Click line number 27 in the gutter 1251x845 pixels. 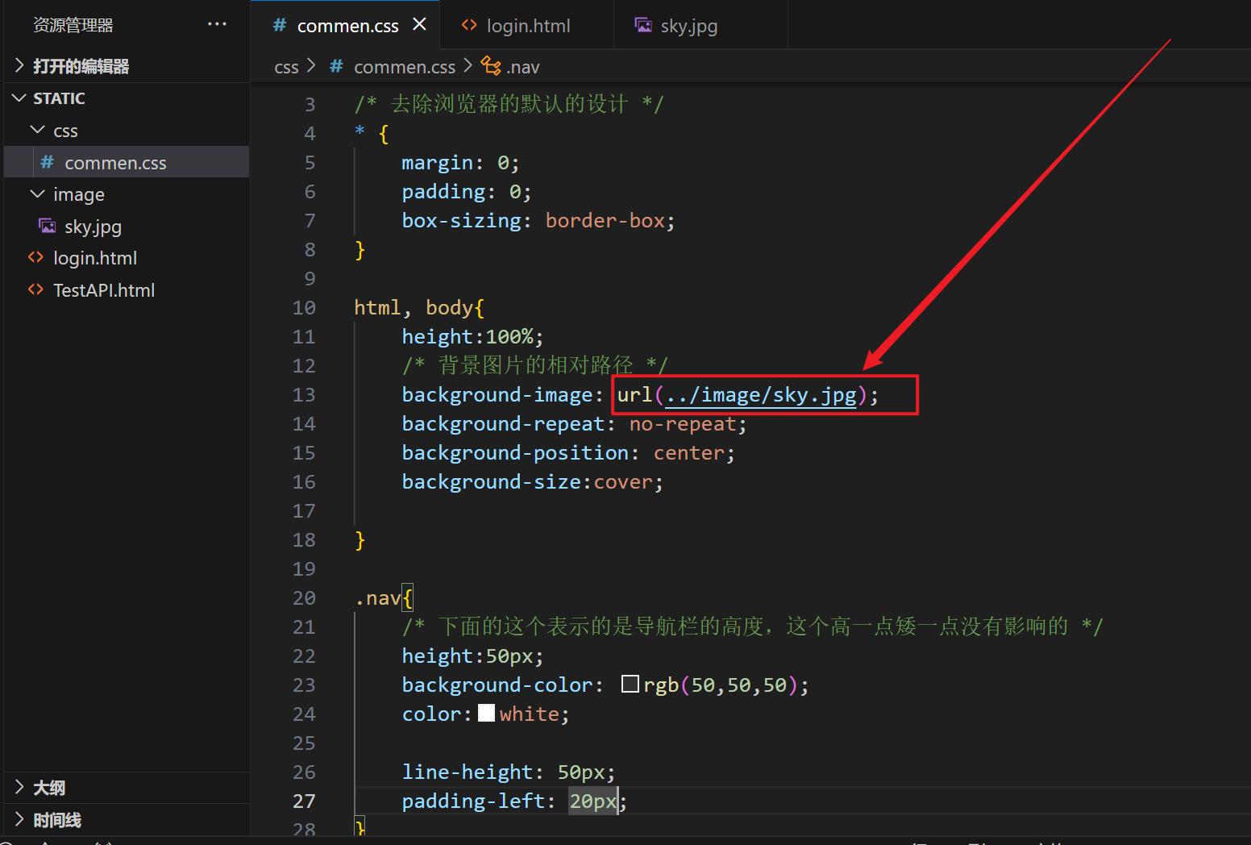pos(304,801)
